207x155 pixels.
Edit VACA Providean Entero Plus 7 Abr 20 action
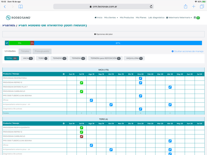[170, 87]
